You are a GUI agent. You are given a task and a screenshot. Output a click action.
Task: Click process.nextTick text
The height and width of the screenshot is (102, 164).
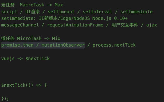click(x=114, y=45)
